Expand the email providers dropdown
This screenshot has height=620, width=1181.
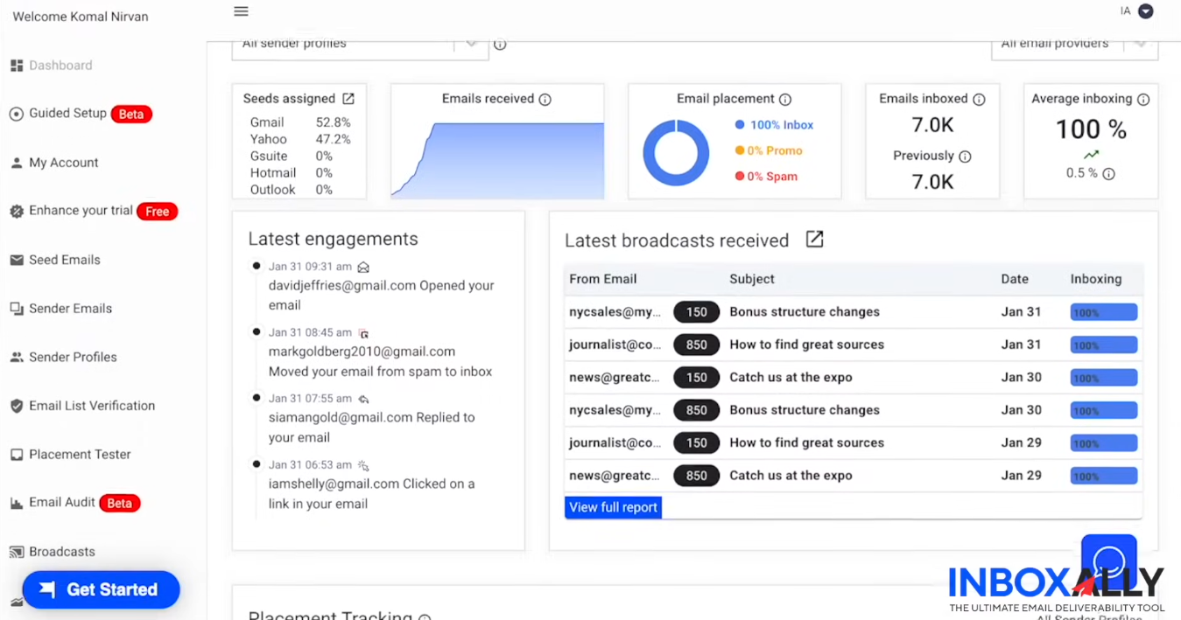tap(1140, 44)
